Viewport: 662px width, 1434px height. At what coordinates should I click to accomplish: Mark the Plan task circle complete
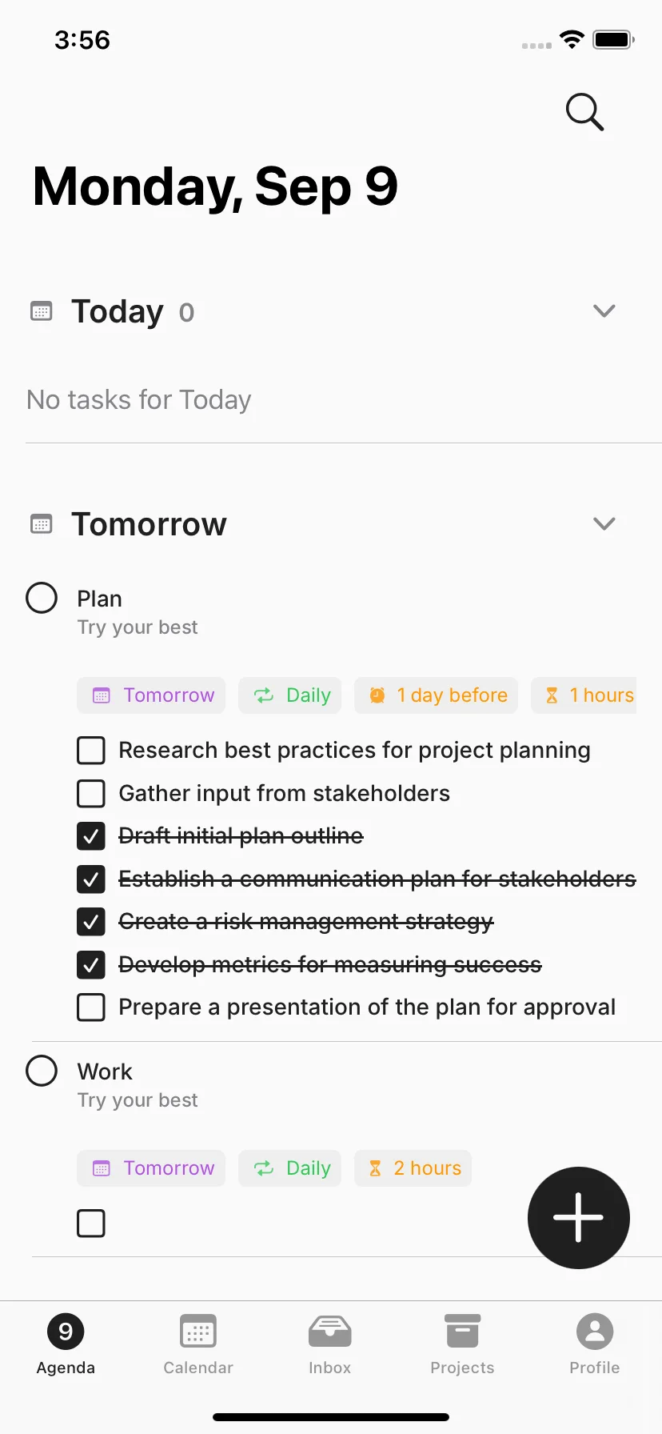[x=42, y=598]
